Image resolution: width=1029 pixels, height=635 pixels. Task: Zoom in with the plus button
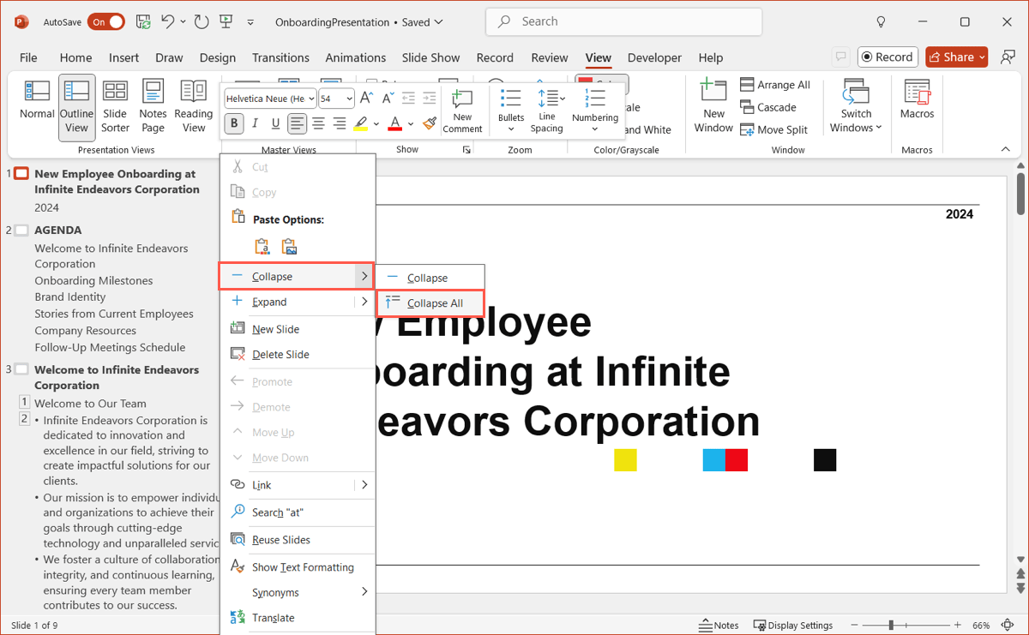point(956,626)
